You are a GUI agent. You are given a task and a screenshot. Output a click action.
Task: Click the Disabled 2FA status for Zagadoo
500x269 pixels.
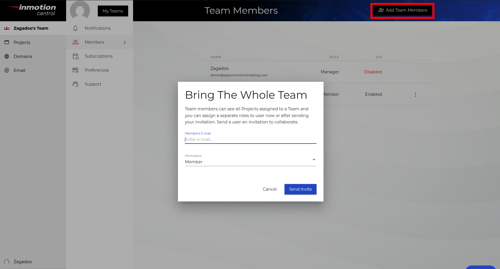373,72
